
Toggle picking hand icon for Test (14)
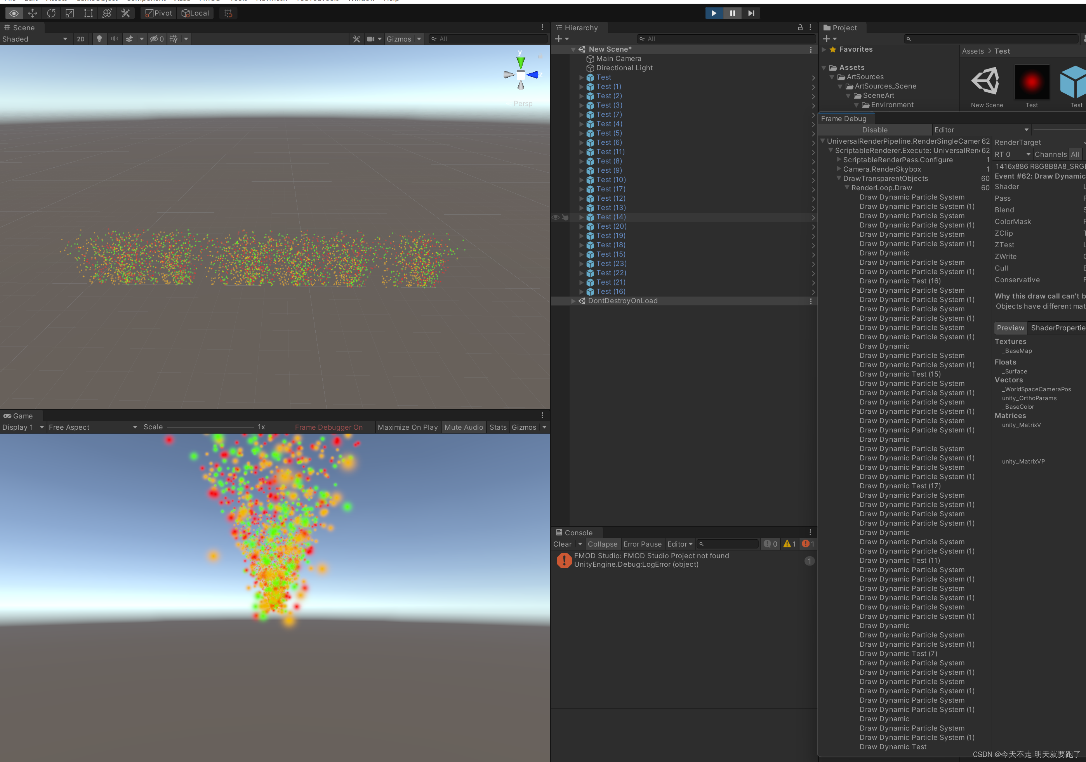pyautogui.click(x=565, y=217)
